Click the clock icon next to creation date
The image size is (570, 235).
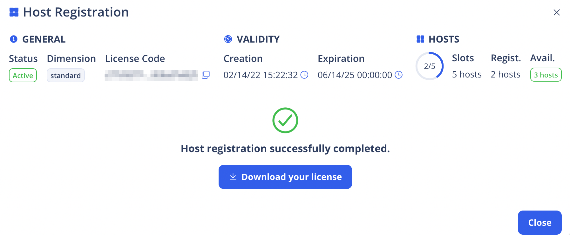304,75
